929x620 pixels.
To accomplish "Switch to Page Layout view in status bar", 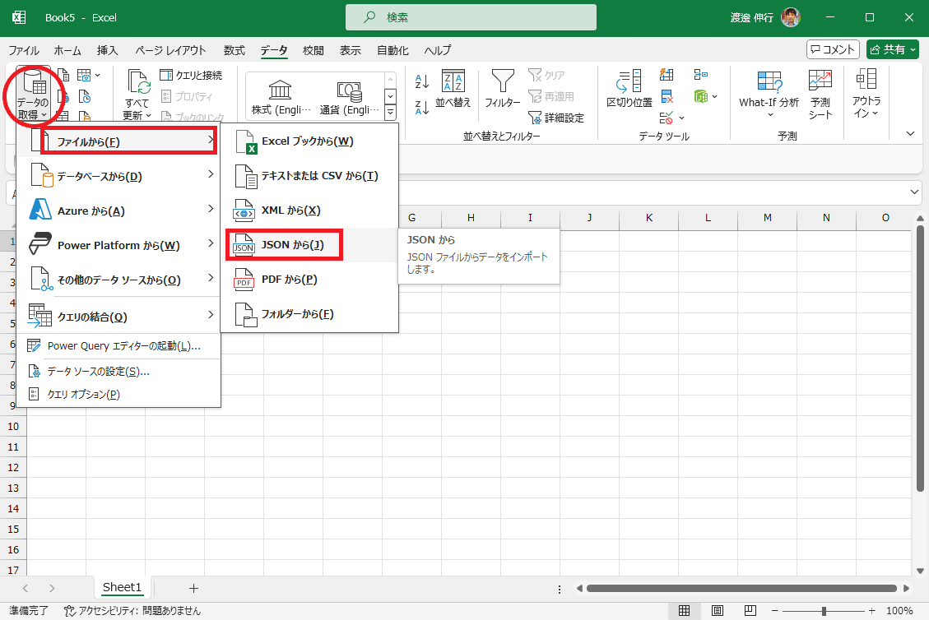I will pyautogui.click(x=717, y=610).
